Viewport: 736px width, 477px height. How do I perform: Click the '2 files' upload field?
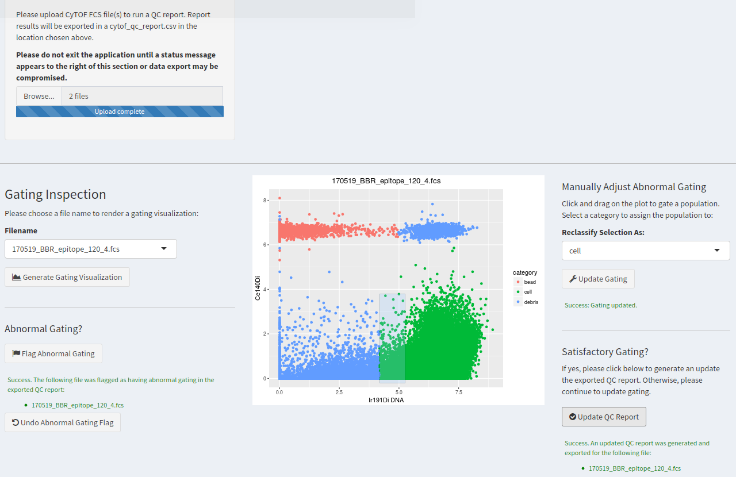click(142, 96)
